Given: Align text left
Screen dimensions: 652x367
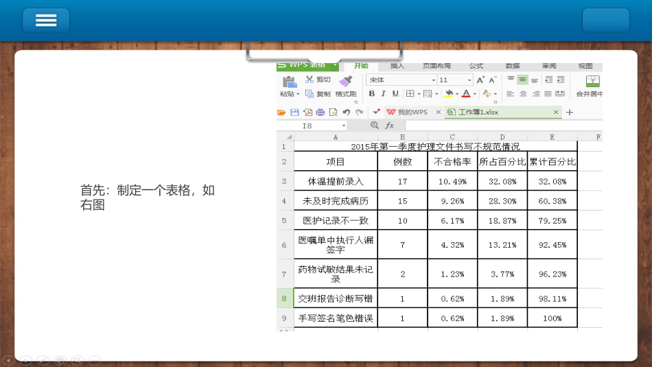Looking at the screenshot, I should click(x=511, y=93).
